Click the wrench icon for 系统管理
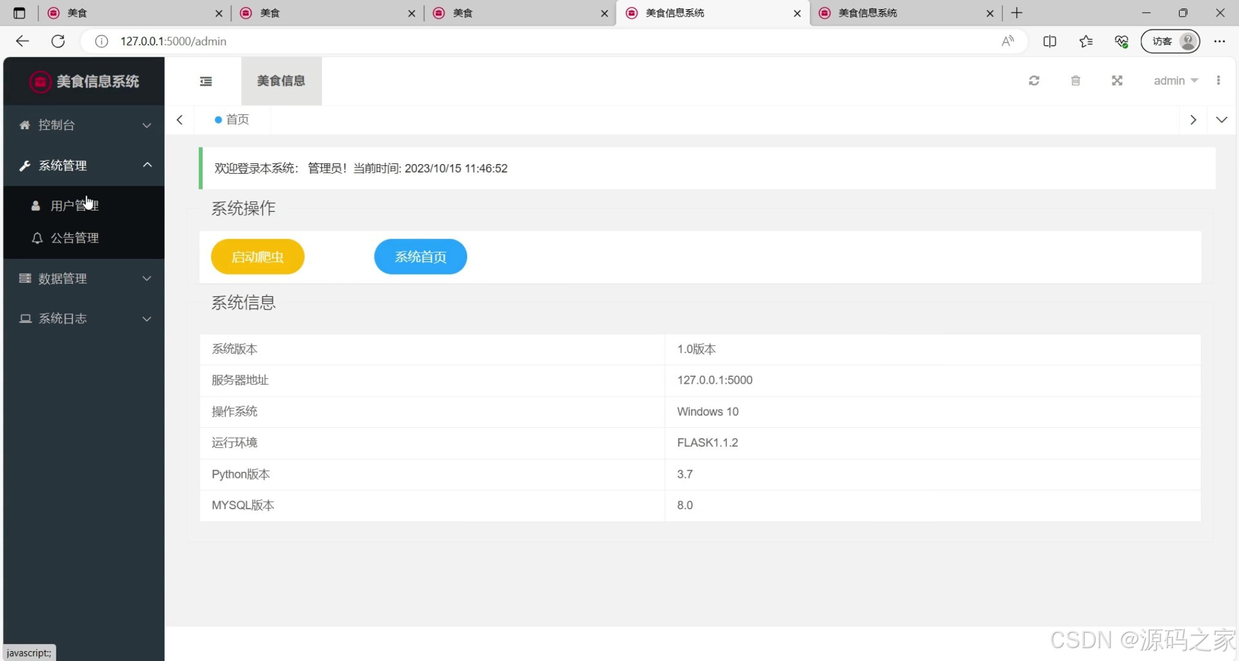1239x661 pixels. click(24, 165)
